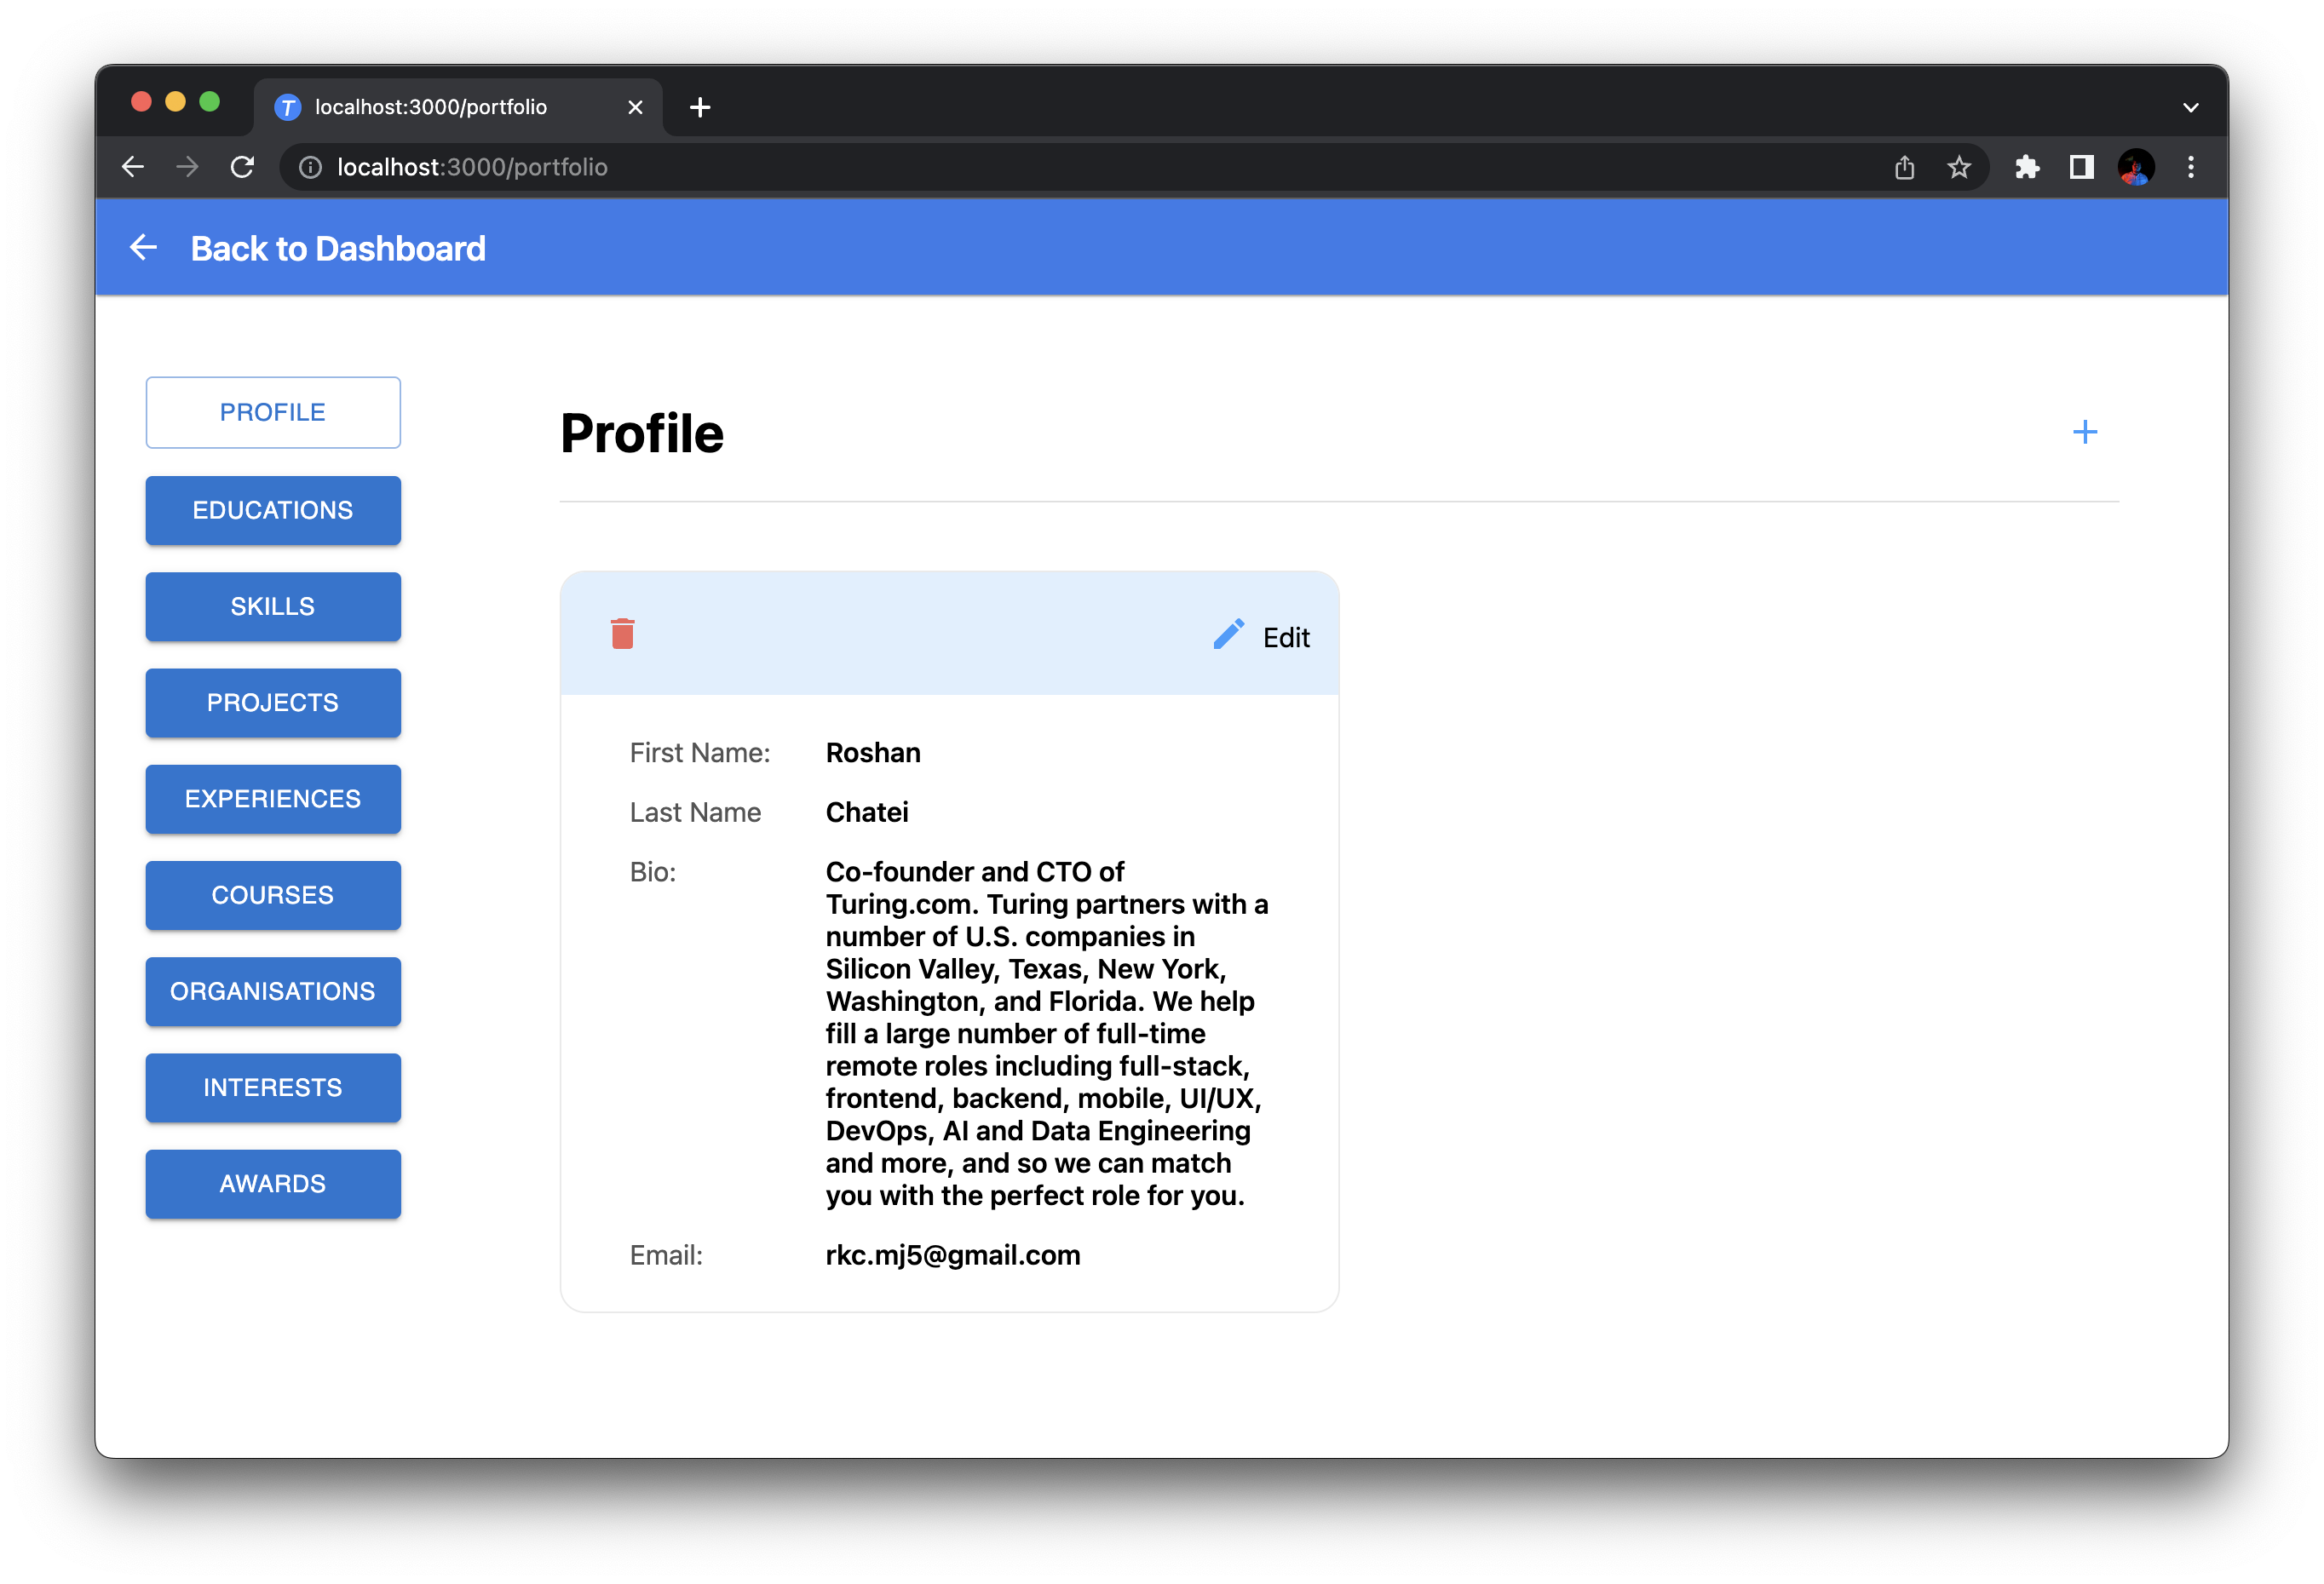Select the EDUCATIONS section
The width and height of the screenshot is (2324, 1584).
pos(273,511)
